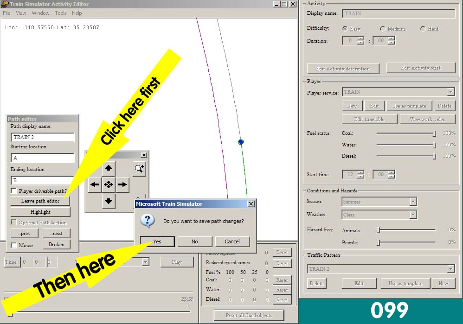Open the Help menu
Viewport: 463px width, 324px height.
pos(77,13)
